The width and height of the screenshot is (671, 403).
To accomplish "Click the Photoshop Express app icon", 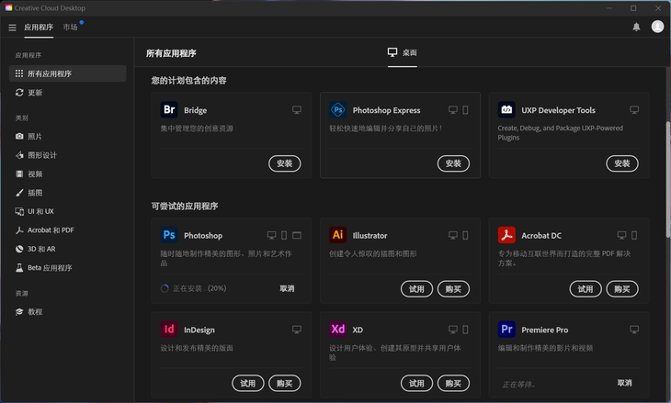I will tap(337, 110).
